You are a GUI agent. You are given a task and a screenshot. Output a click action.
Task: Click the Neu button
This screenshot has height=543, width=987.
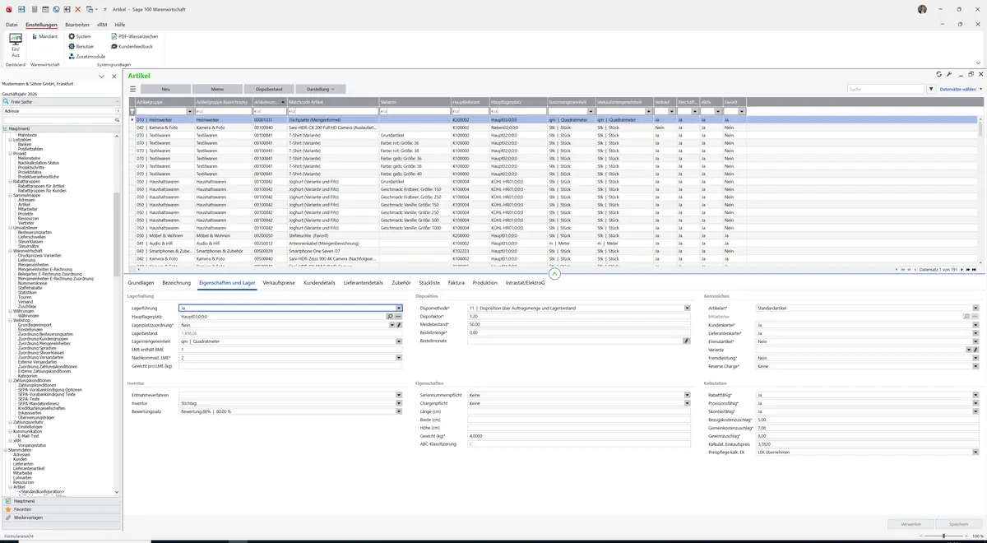[x=165, y=89]
